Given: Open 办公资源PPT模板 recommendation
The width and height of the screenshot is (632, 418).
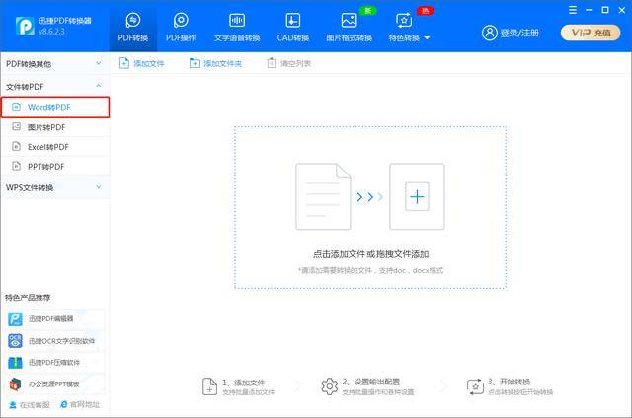Looking at the screenshot, I should [x=55, y=384].
